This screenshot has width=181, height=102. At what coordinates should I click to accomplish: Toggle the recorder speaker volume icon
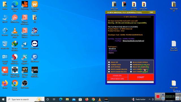click(177, 98)
